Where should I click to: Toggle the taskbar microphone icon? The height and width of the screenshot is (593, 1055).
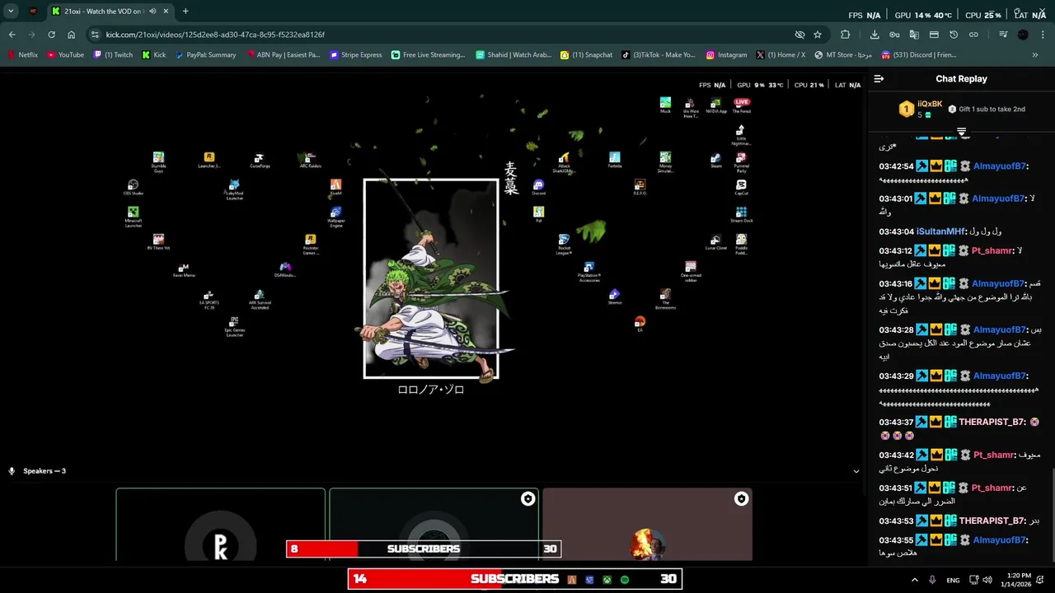(932, 580)
